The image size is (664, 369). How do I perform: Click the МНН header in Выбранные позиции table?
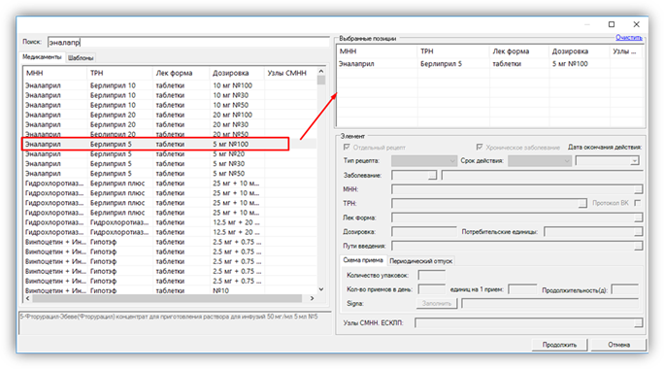click(377, 51)
